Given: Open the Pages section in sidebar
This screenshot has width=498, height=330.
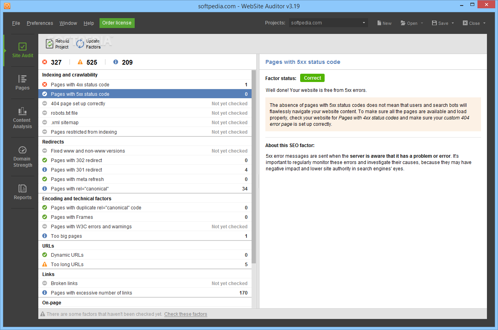Looking at the screenshot, I should tap(23, 82).
